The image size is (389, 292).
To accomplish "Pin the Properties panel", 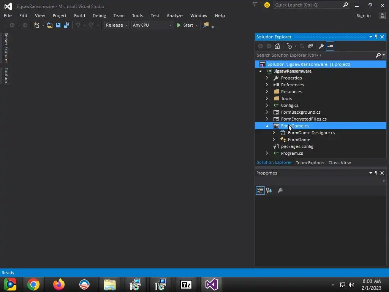I will [x=376, y=173].
